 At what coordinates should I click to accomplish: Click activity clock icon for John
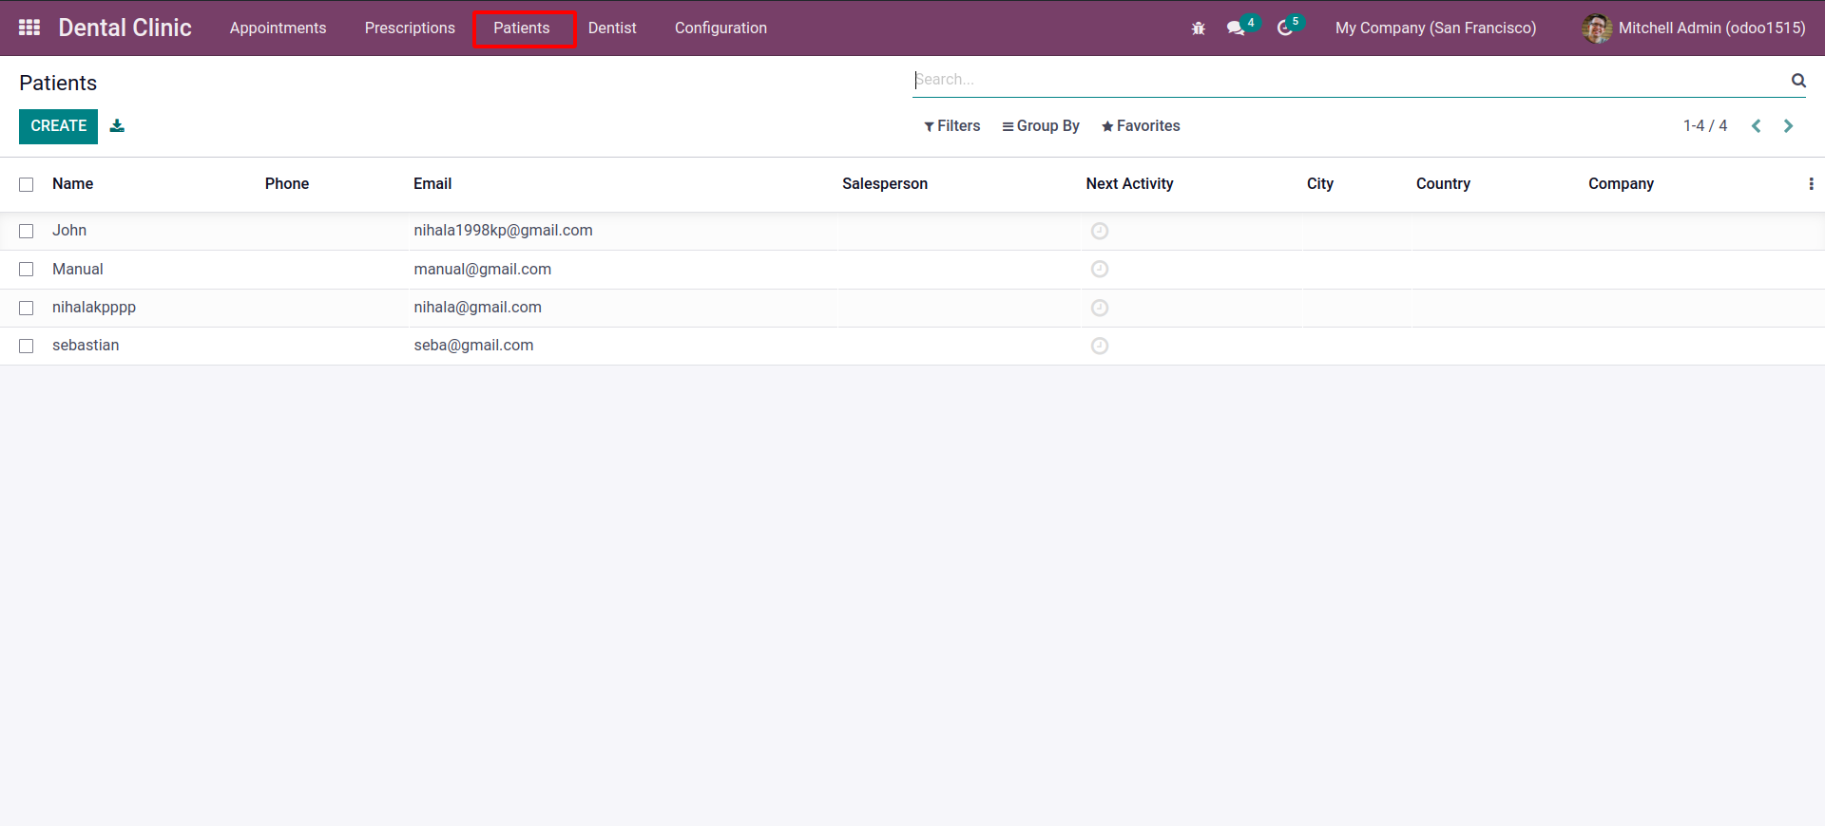pos(1100,231)
